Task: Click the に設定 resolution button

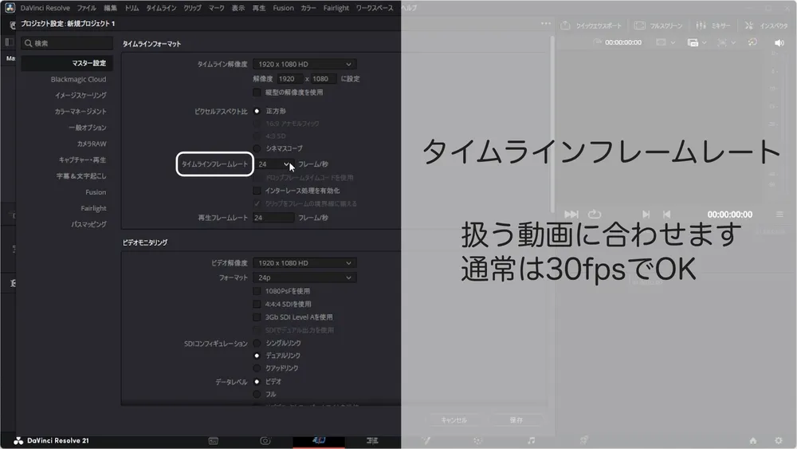Action: point(350,79)
